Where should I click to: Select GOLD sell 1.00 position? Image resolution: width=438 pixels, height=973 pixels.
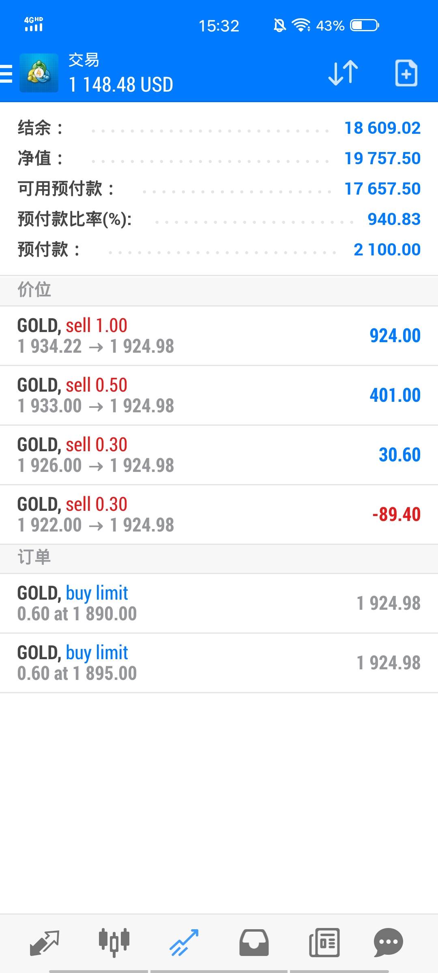(x=219, y=336)
